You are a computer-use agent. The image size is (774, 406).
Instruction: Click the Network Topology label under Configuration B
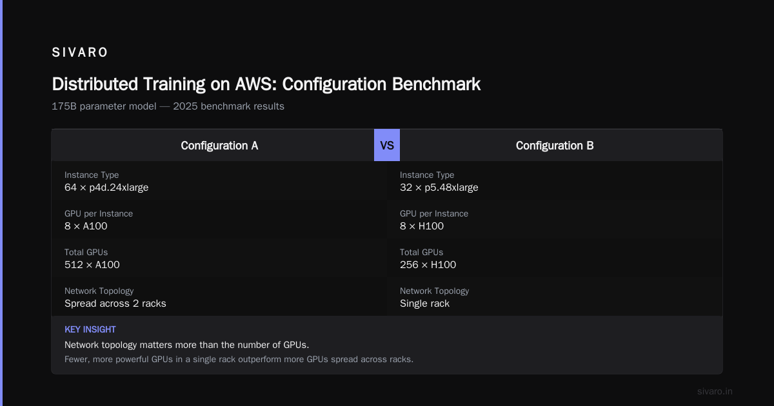pos(435,291)
